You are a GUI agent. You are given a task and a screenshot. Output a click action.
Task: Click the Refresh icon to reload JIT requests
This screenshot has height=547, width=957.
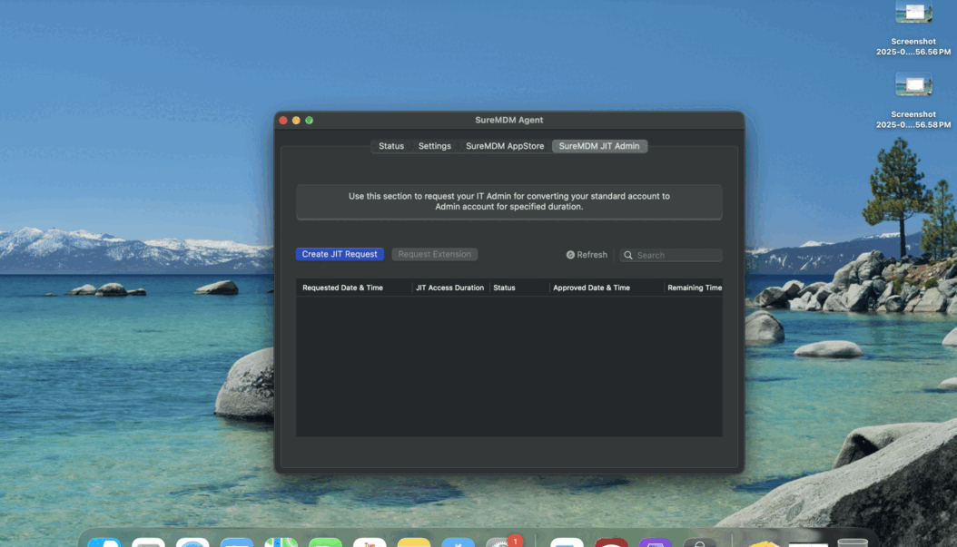[569, 254]
